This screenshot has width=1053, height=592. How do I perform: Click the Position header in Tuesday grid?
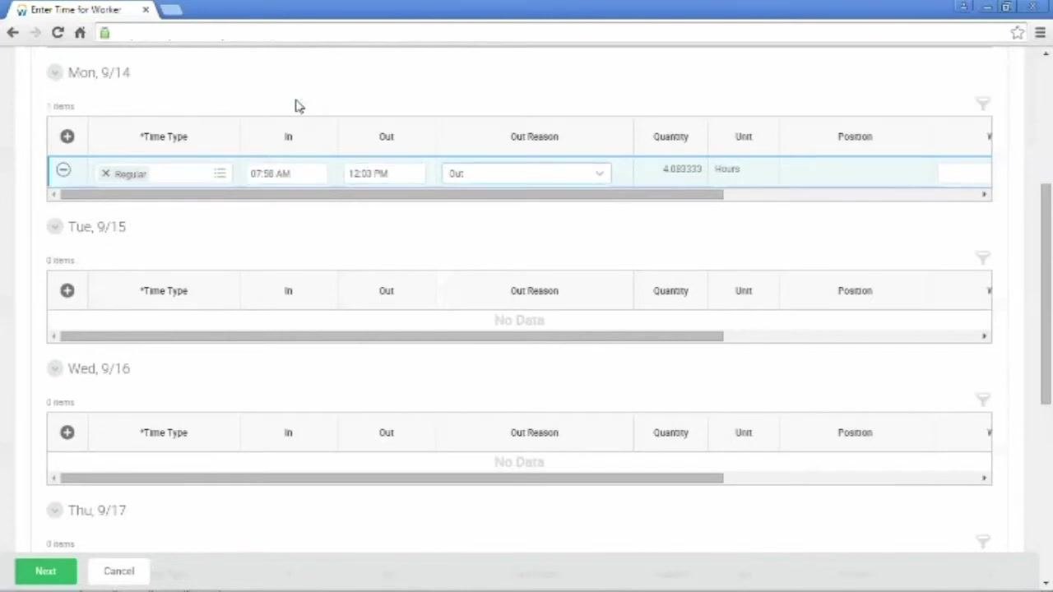click(x=855, y=290)
